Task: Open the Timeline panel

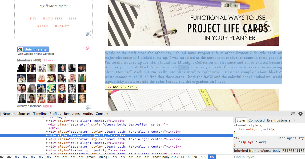Action: click(40, 114)
